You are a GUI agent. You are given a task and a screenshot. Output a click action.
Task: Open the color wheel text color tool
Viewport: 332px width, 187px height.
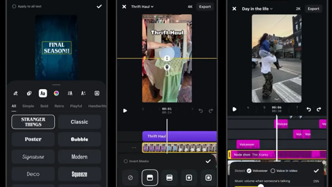click(x=56, y=93)
